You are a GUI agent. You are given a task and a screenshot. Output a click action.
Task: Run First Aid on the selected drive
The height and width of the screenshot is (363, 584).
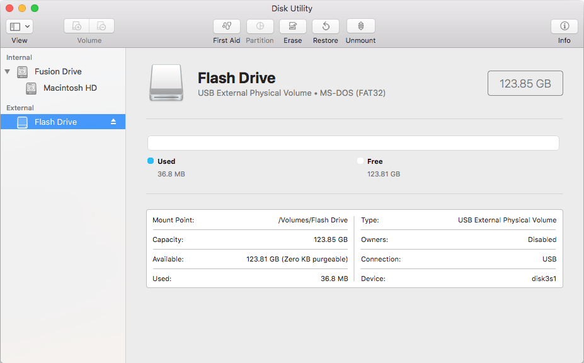click(226, 26)
